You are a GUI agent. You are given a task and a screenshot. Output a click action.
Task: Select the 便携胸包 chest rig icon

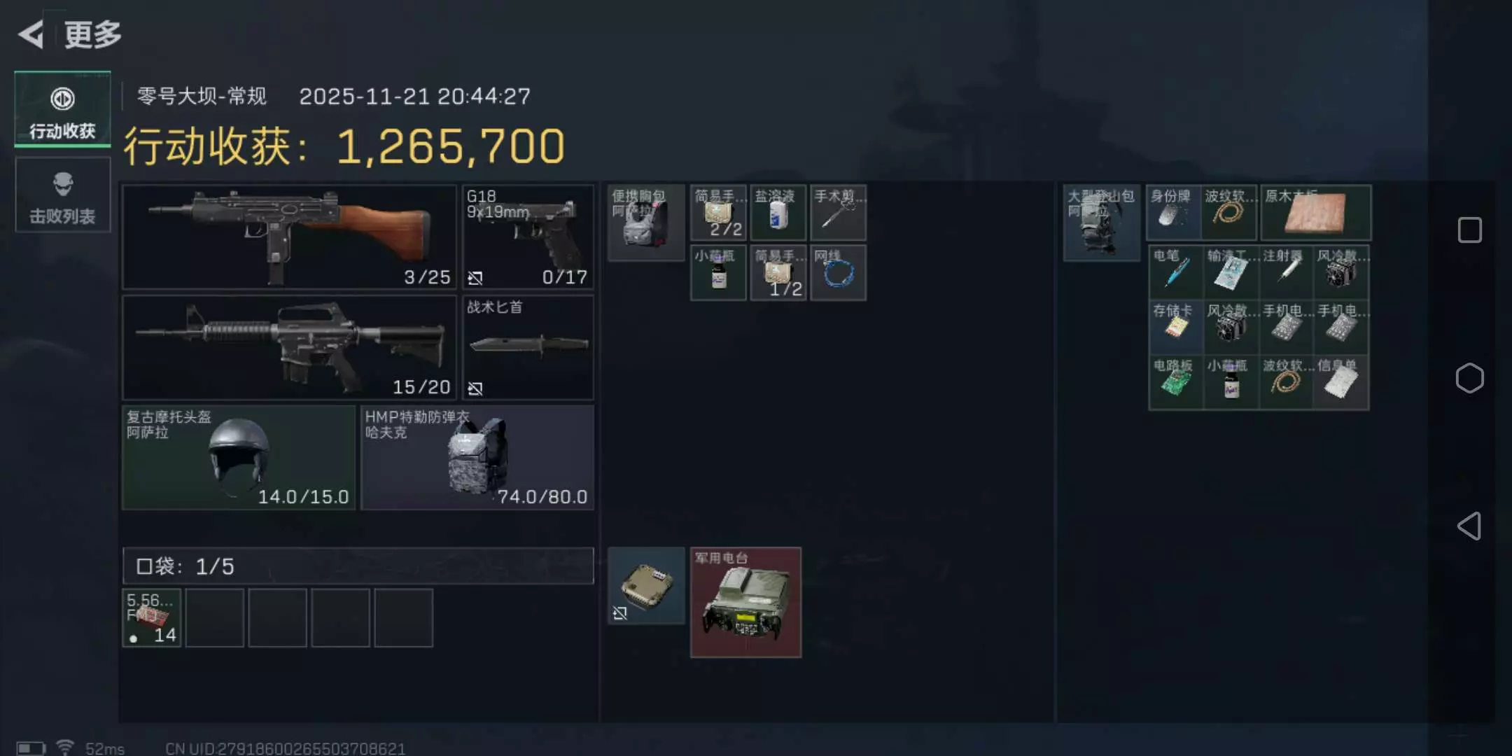(646, 223)
